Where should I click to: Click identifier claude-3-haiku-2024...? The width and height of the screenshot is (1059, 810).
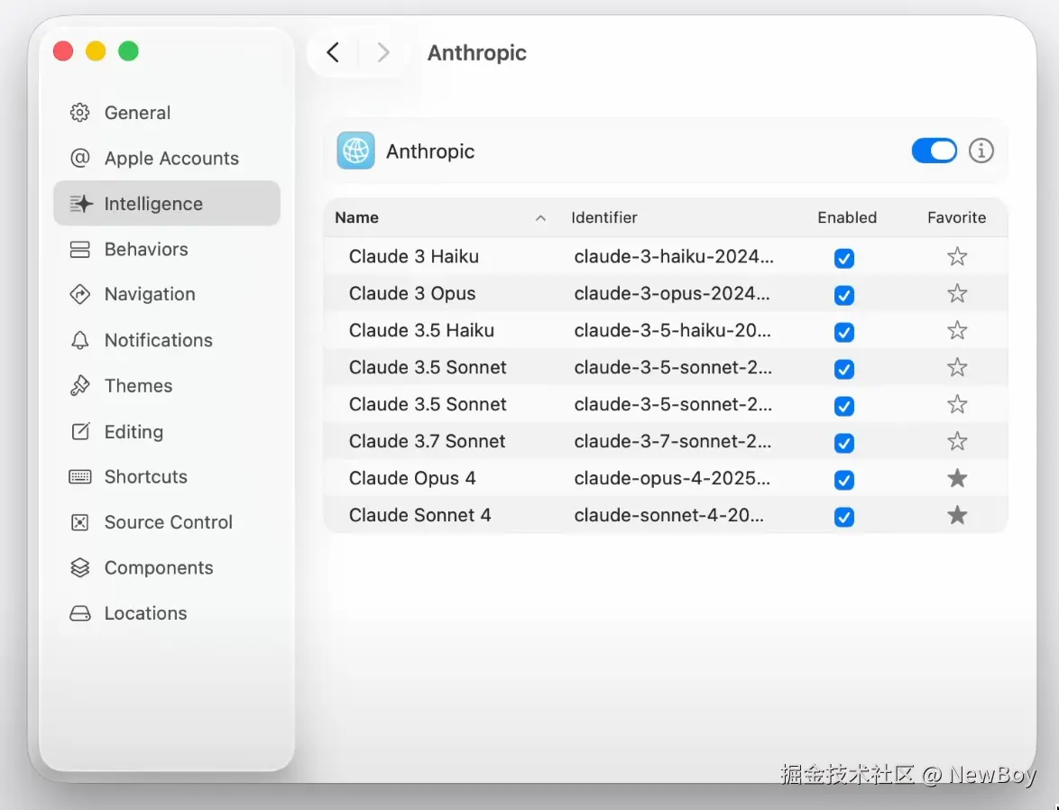674,257
